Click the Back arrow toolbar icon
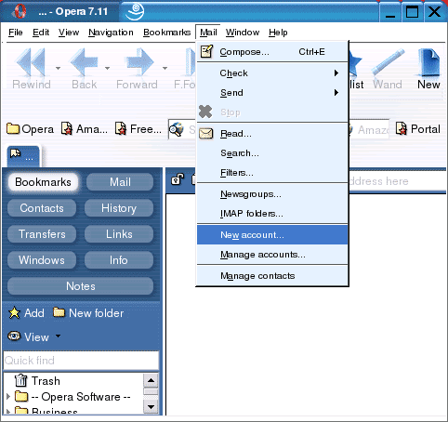 85,62
